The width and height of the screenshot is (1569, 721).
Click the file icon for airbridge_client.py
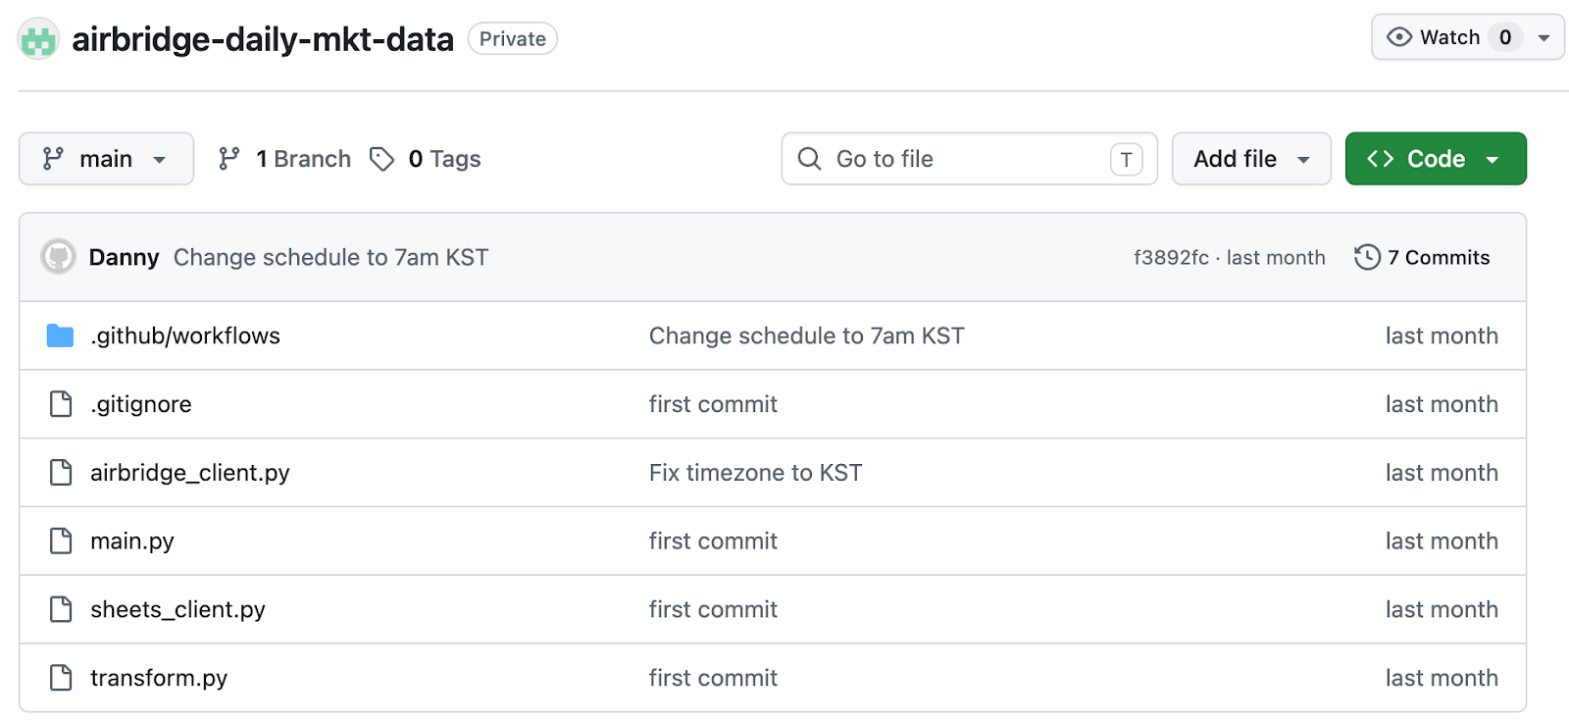click(x=61, y=473)
